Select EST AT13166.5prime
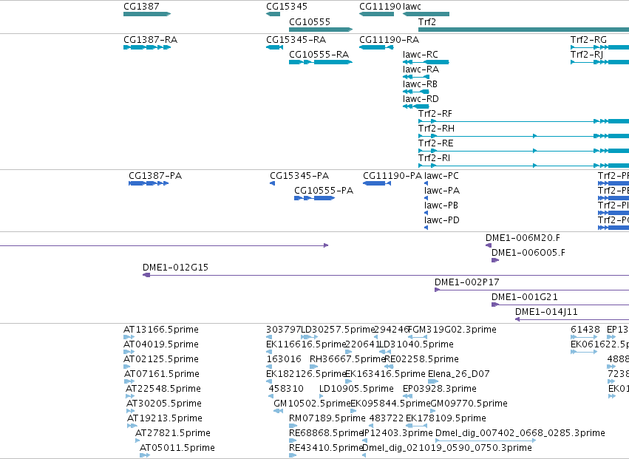The height and width of the screenshot is (459, 629). 161,330
